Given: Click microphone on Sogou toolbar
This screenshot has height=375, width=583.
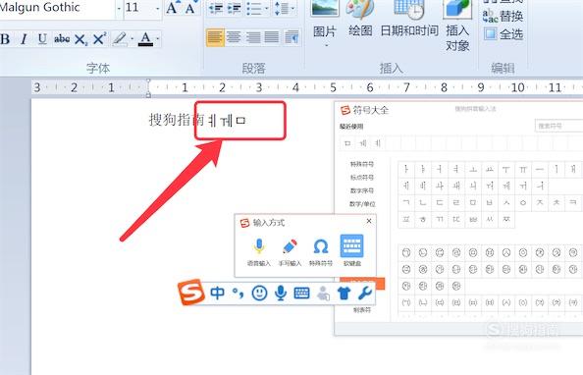Looking at the screenshot, I should point(281,294).
